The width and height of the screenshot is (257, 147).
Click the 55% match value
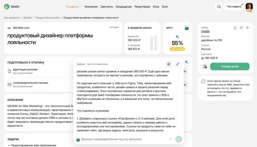(x=177, y=43)
